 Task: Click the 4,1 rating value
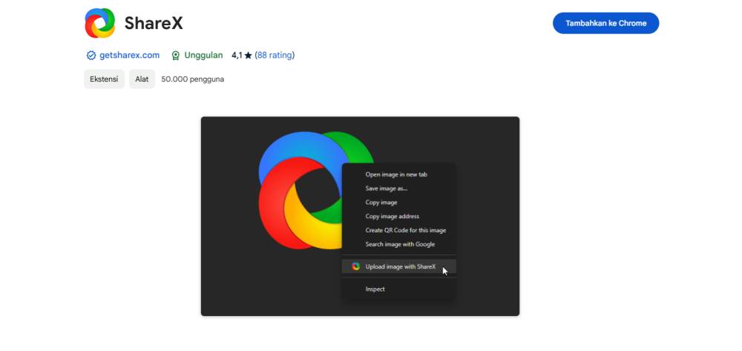[x=237, y=56]
